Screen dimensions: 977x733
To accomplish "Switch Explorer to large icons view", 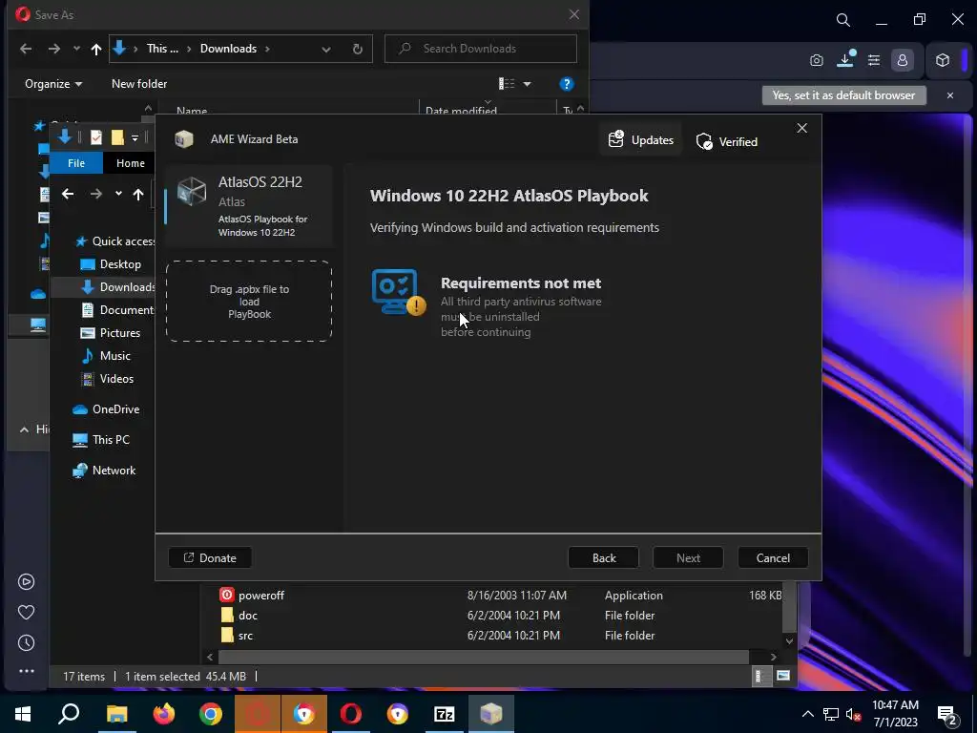I will pos(782,676).
